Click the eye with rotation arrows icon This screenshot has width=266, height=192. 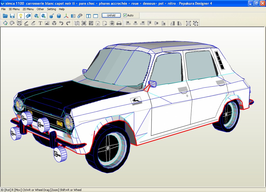coord(80,16)
